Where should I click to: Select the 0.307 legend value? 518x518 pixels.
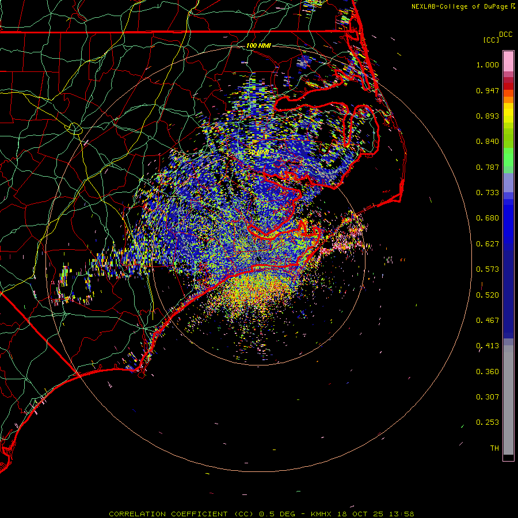[x=487, y=397]
